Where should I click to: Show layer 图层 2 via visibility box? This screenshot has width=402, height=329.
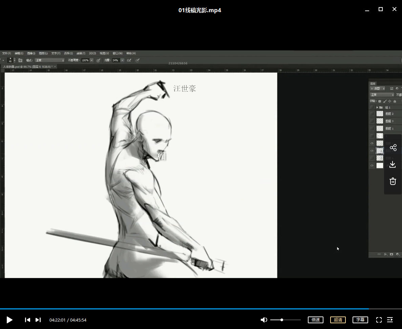[x=372, y=114]
